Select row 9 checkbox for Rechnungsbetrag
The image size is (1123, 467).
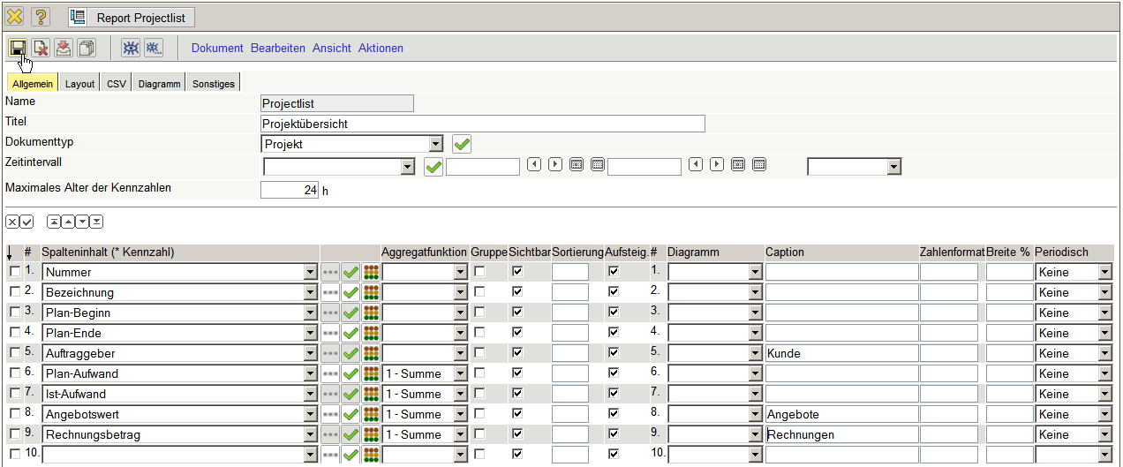tap(14, 434)
